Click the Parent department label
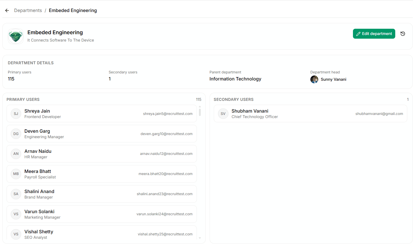413x250 pixels. 225,72
